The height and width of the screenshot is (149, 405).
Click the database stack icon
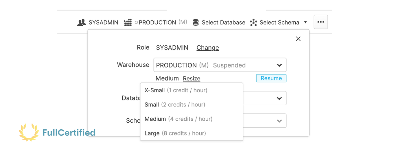tap(196, 23)
